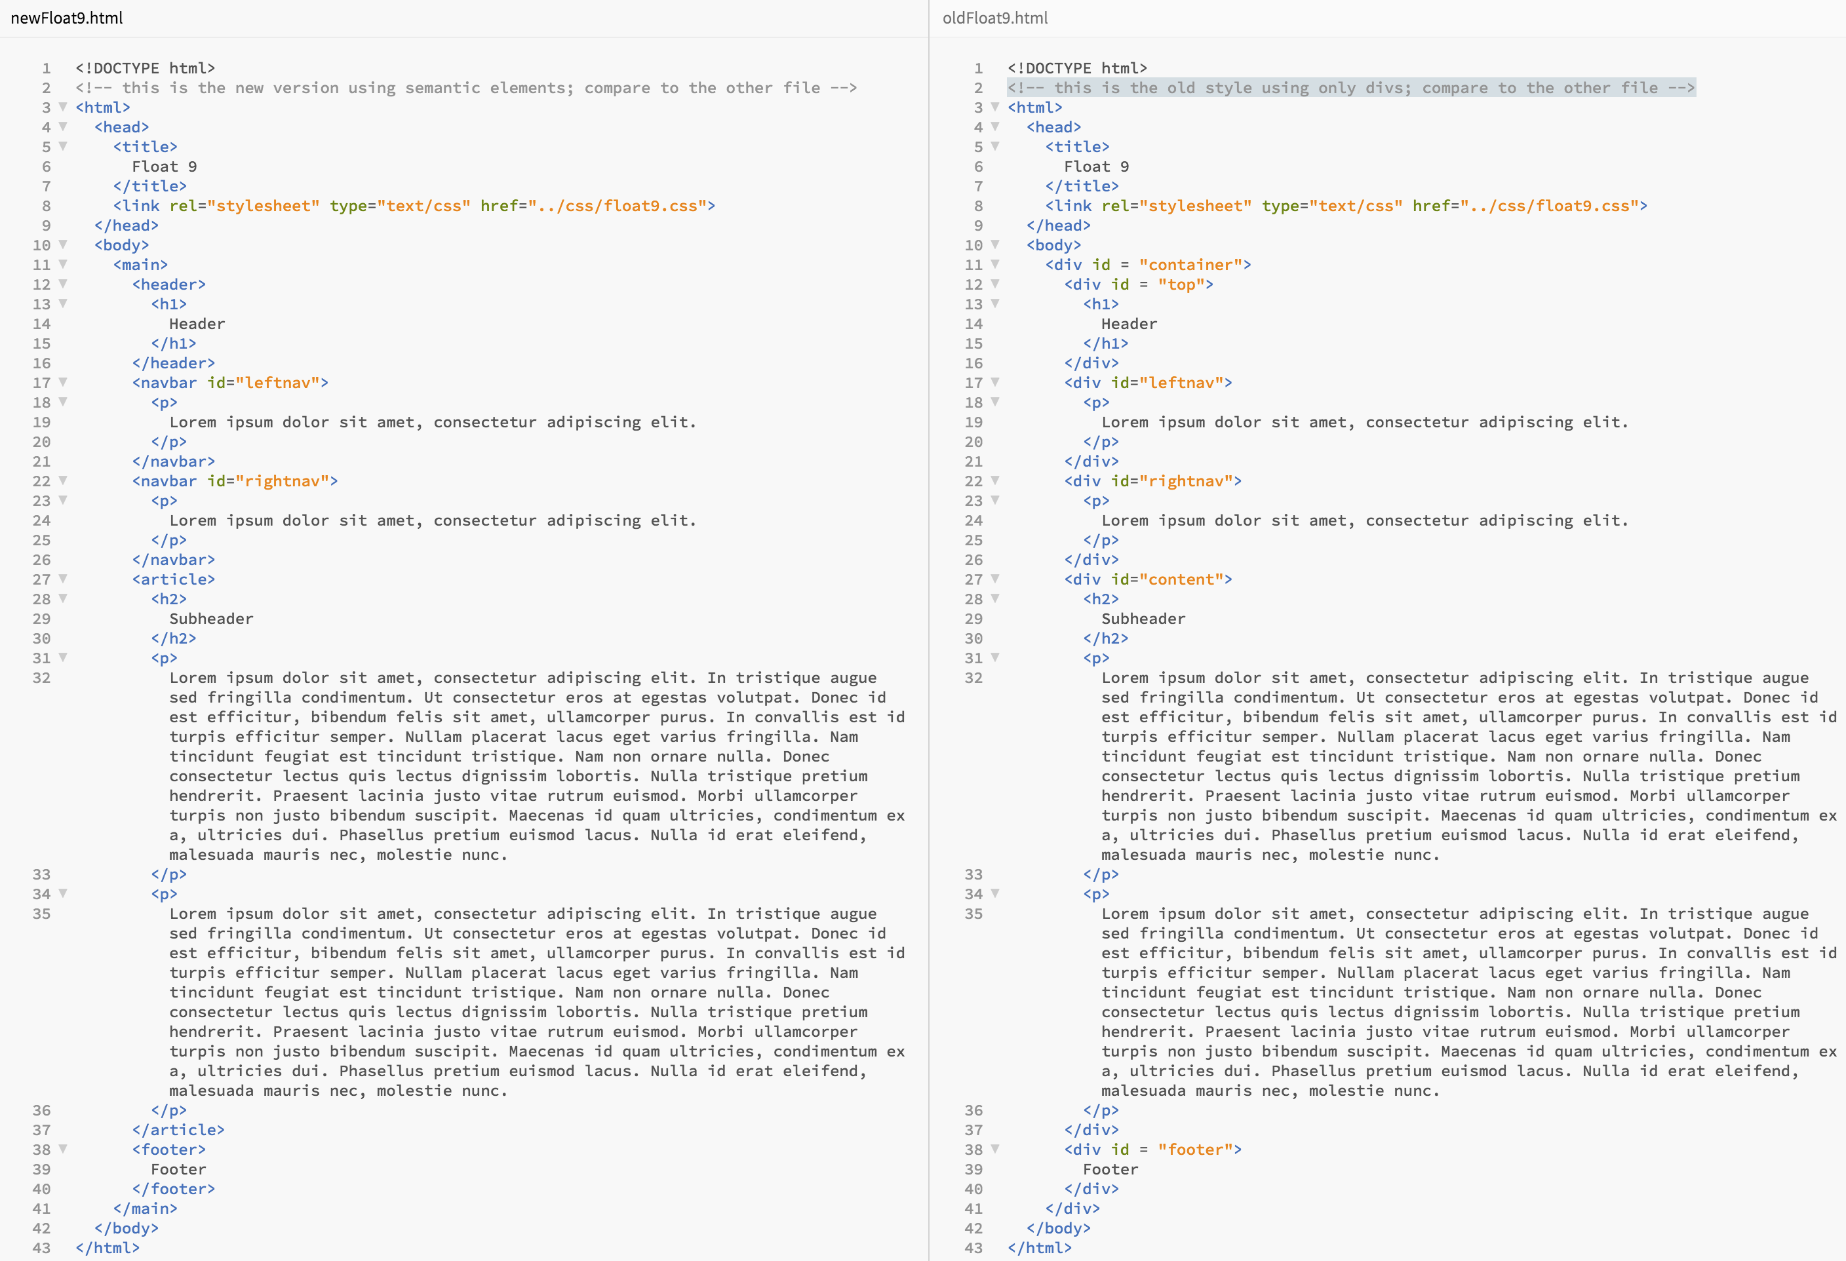Collapse the header element fold arrow
Viewport: 1846px width, 1261px height.
pos(63,284)
